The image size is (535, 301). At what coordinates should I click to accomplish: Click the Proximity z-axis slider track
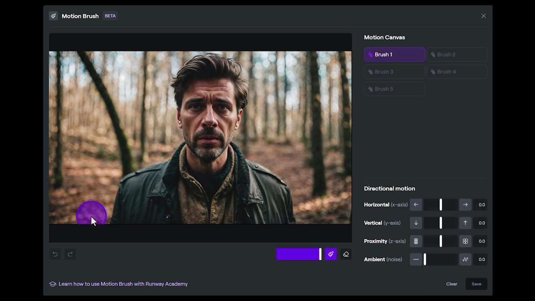coord(441,241)
